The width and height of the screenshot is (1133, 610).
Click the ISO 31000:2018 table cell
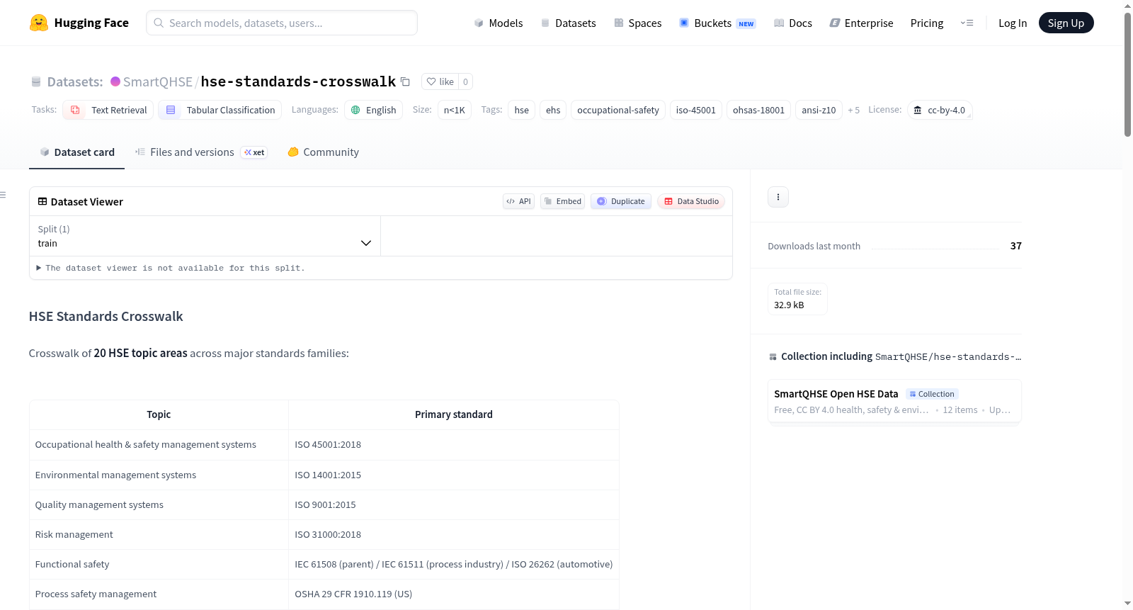(454, 534)
